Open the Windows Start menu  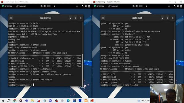(x=3, y=100)
